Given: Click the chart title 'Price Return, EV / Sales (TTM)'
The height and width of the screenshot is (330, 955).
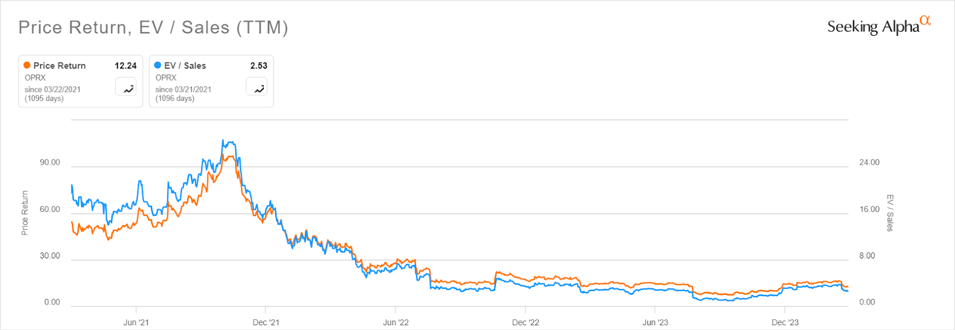Looking at the screenshot, I should coord(153,27).
